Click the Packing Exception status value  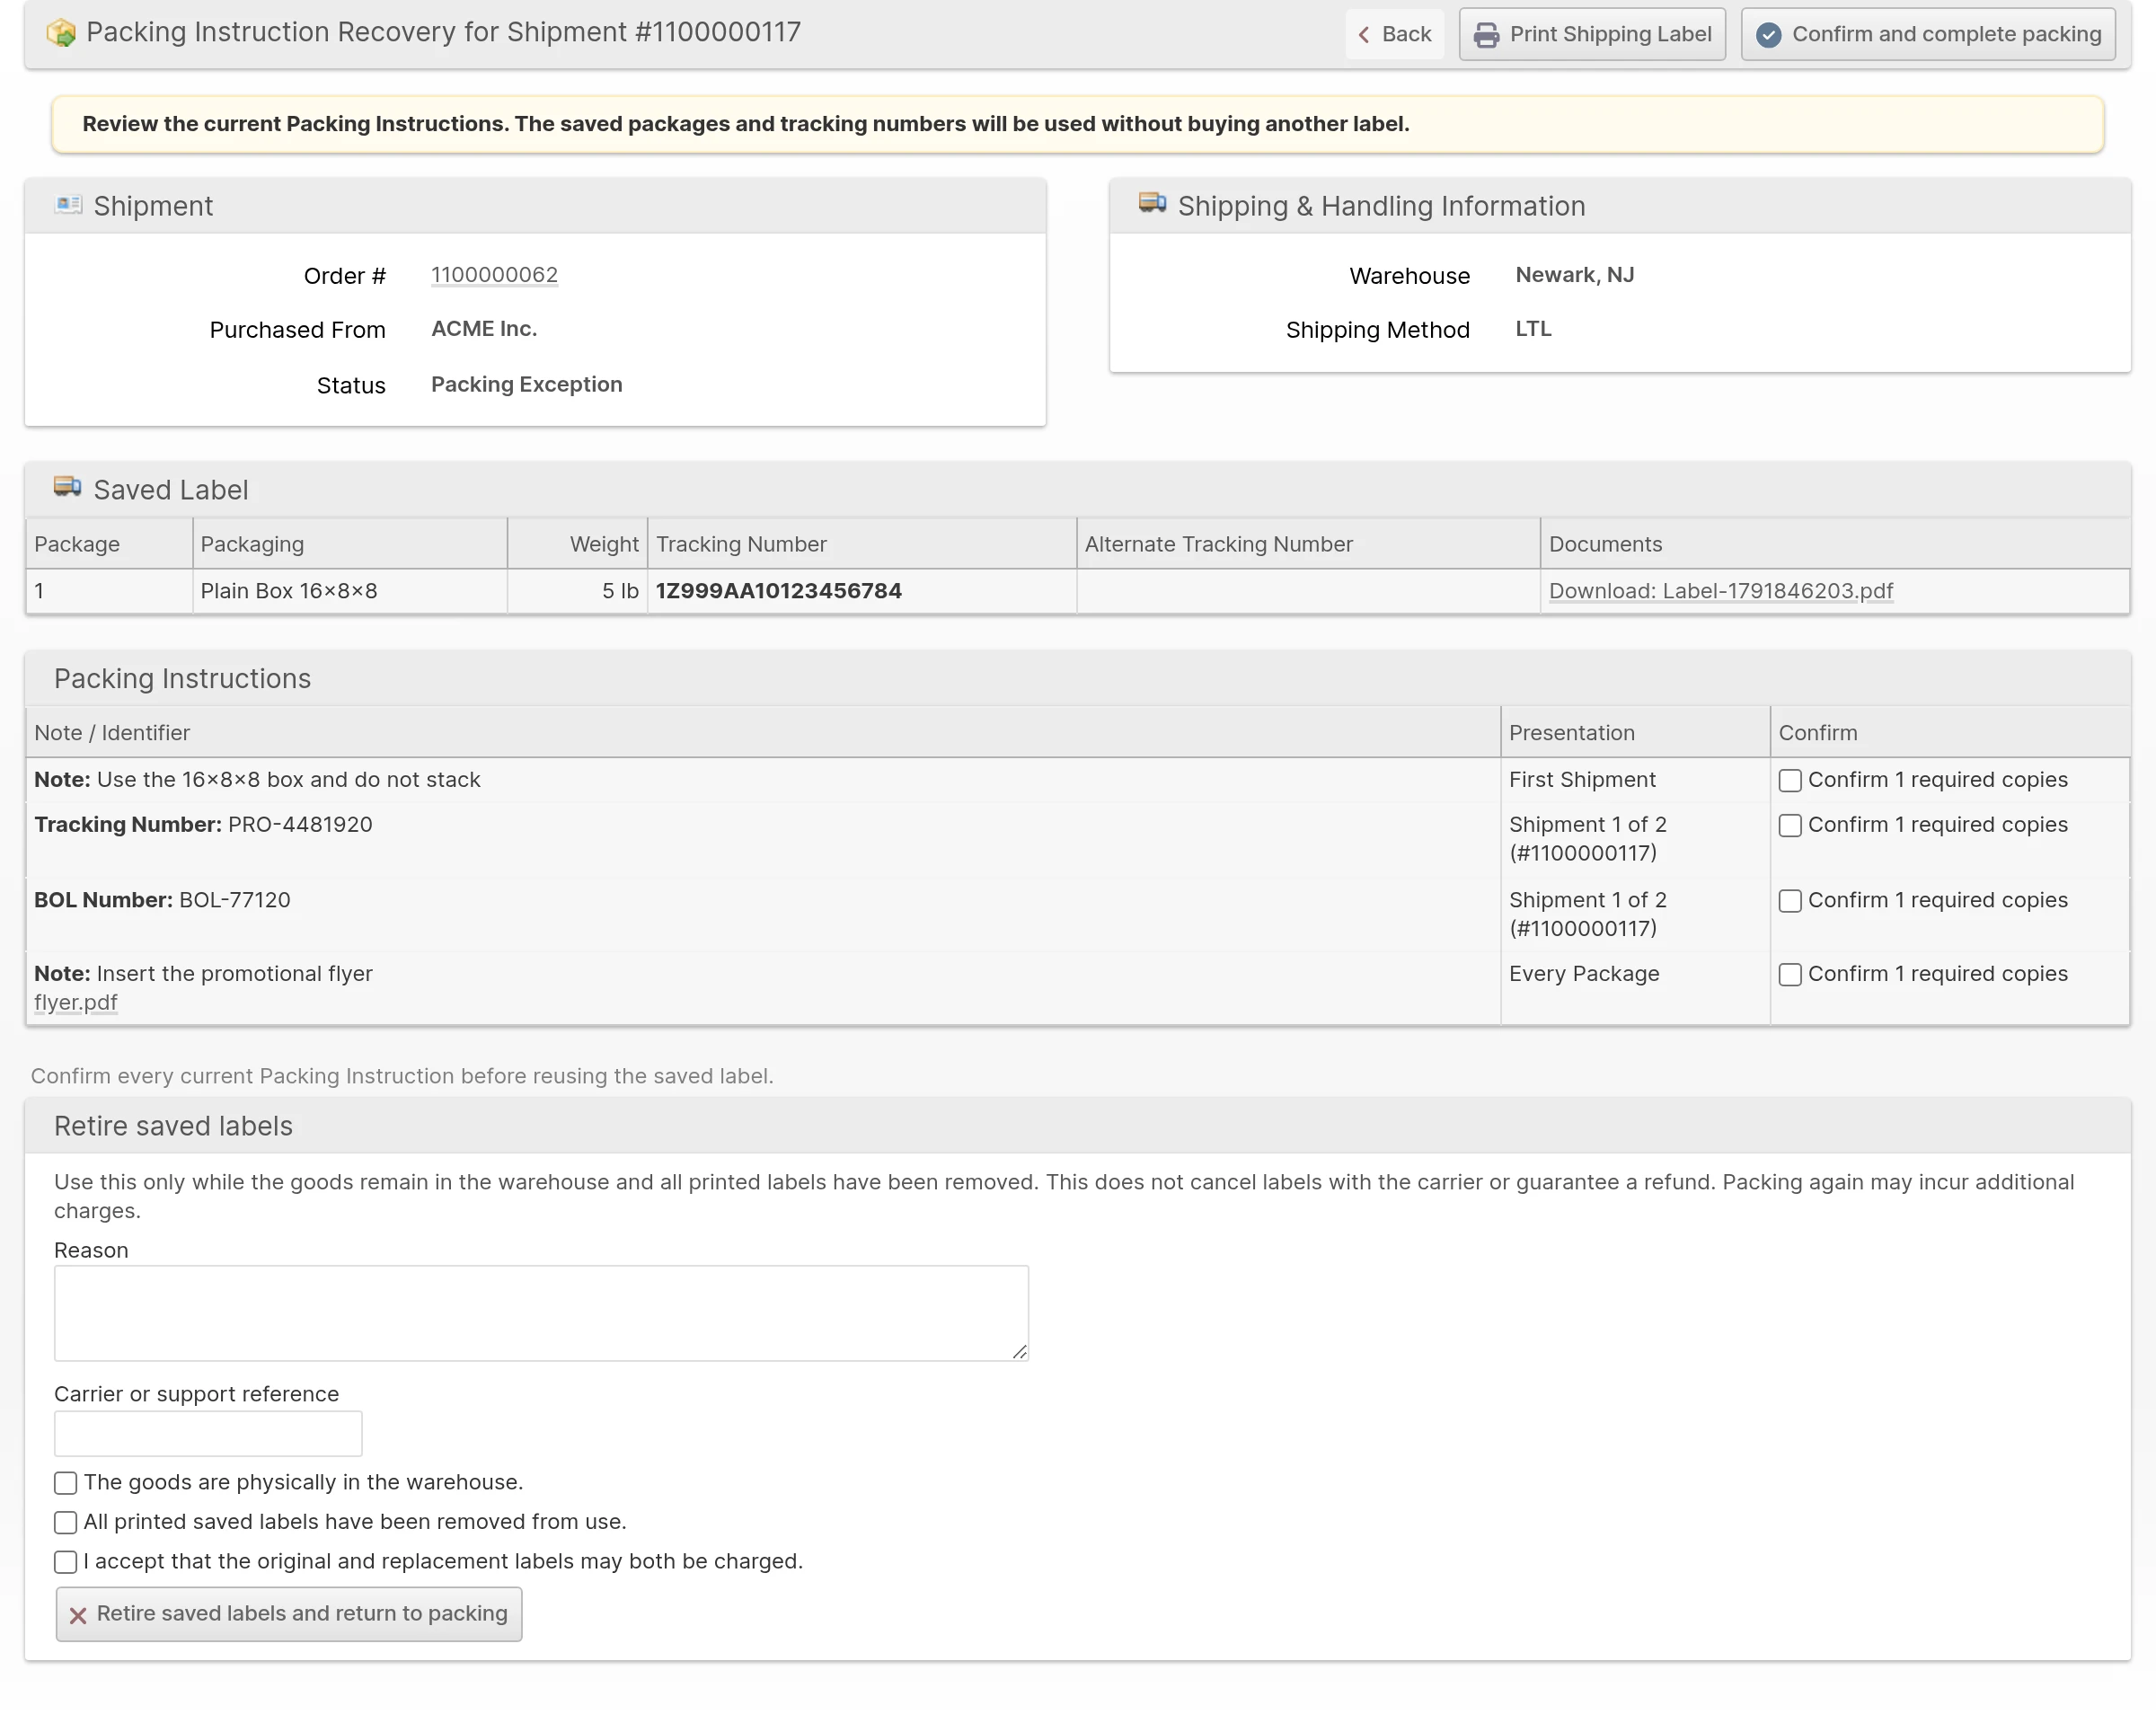(x=527, y=384)
